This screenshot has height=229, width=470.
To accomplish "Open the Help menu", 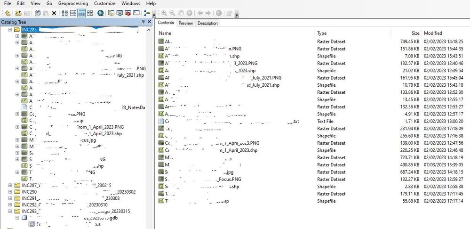I will [x=151, y=4].
